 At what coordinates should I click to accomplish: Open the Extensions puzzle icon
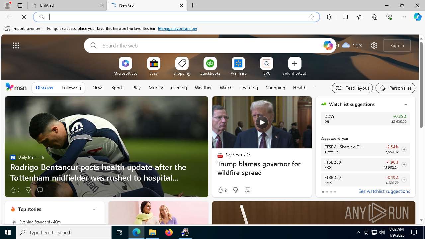[x=329, y=17]
